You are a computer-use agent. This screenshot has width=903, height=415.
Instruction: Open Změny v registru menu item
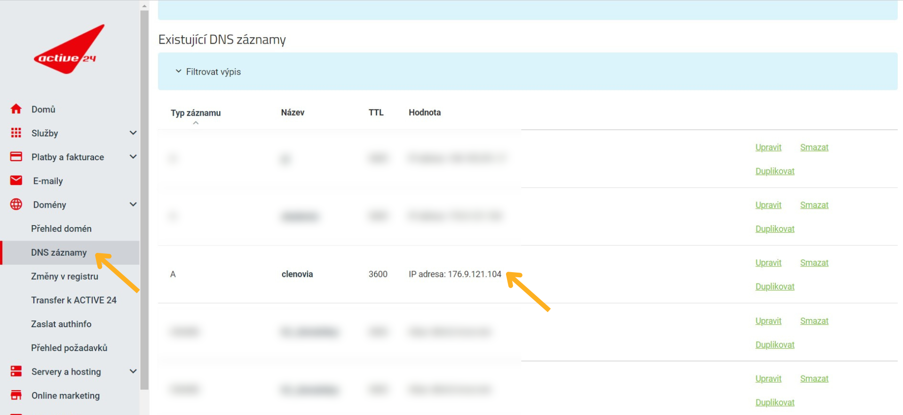point(64,276)
